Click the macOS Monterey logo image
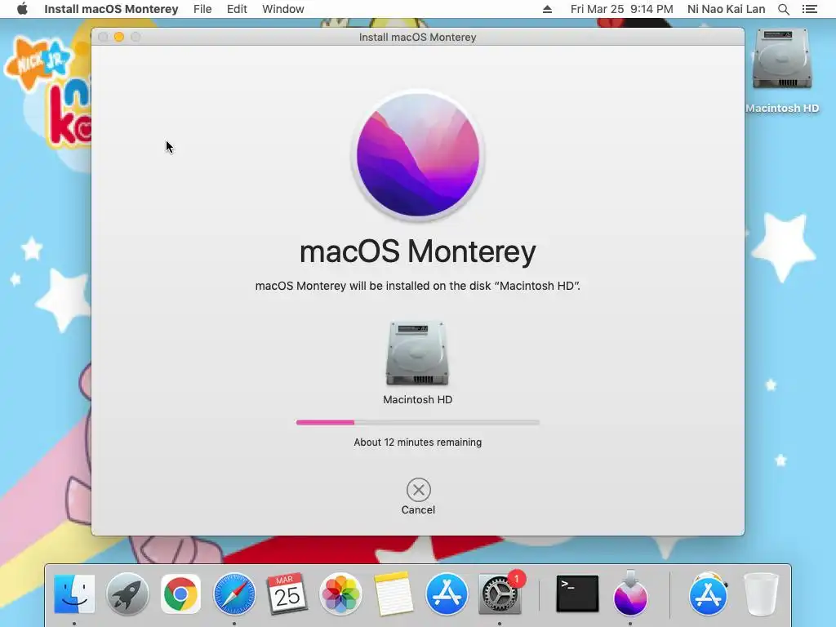836x627 pixels. click(418, 155)
